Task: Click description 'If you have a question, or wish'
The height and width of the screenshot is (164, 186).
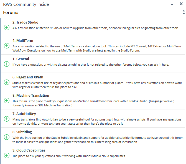Action: (x=91, y=65)
